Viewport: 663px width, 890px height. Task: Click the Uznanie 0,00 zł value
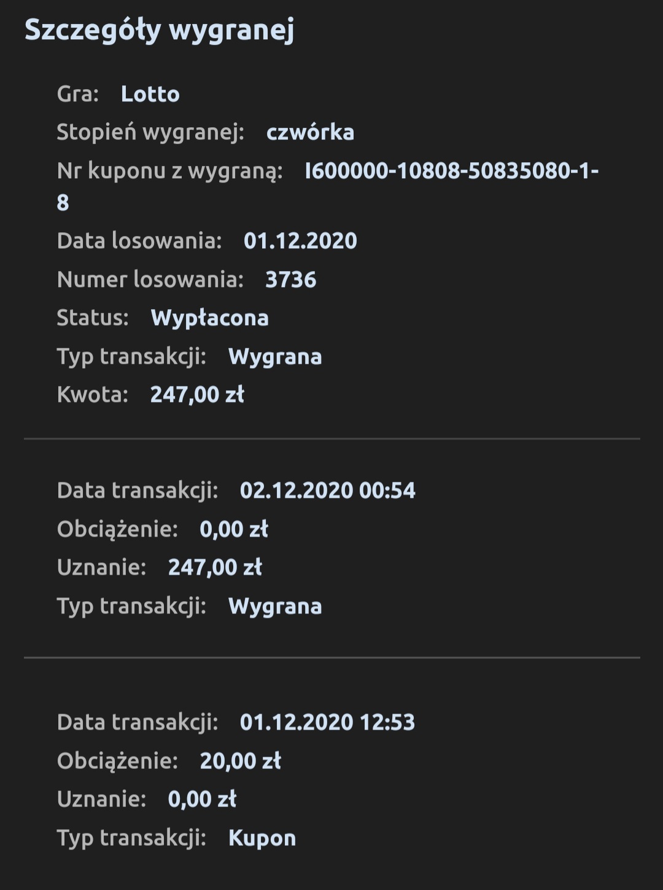click(202, 799)
